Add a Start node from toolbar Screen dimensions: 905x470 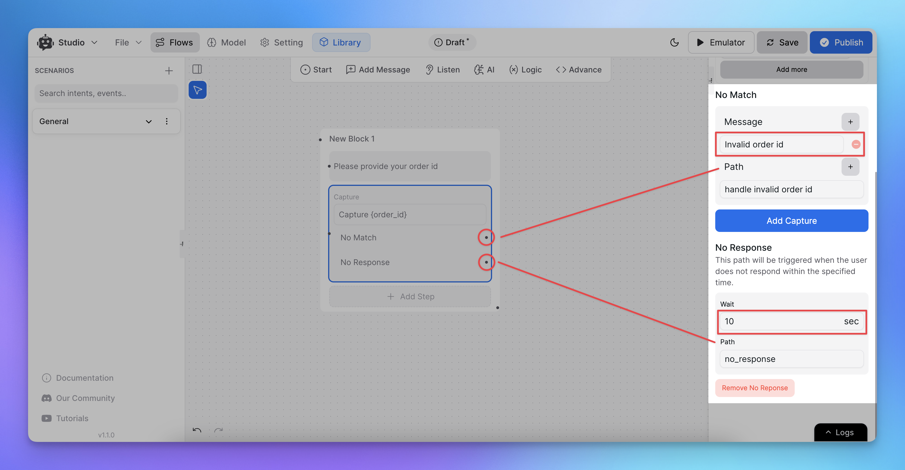point(316,70)
